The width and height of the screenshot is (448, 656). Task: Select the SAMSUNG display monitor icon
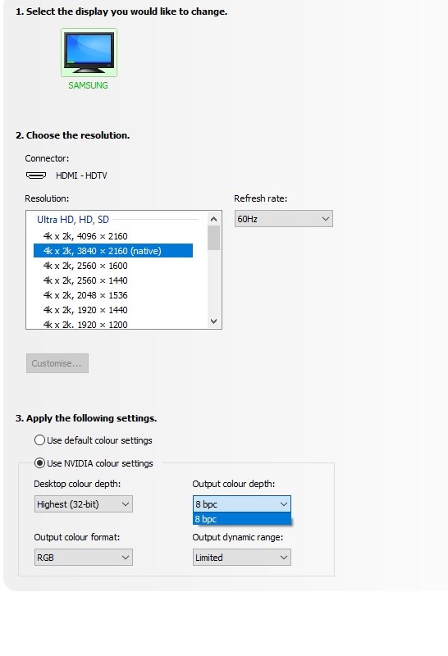click(89, 52)
